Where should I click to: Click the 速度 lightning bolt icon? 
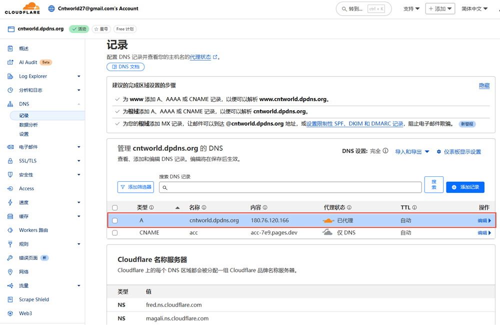click(x=10, y=202)
